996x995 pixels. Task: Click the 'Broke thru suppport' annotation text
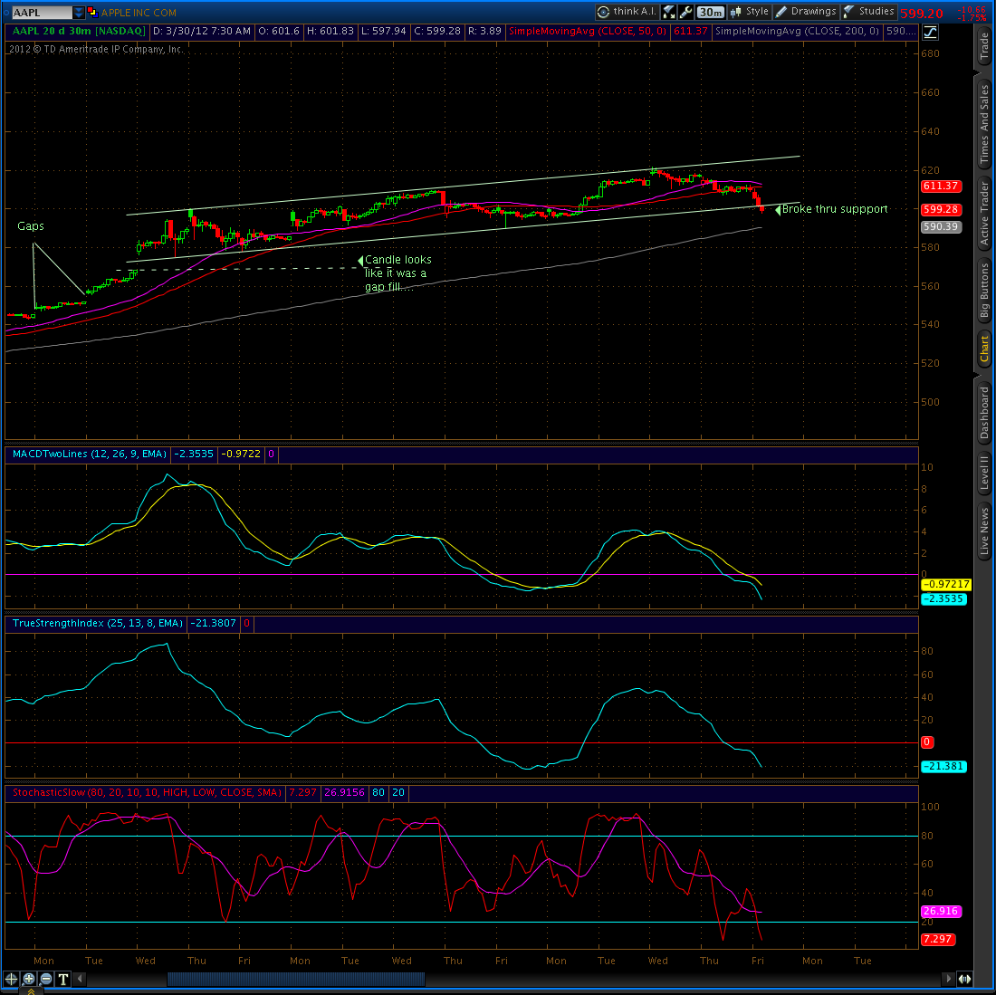tap(835, 209)
